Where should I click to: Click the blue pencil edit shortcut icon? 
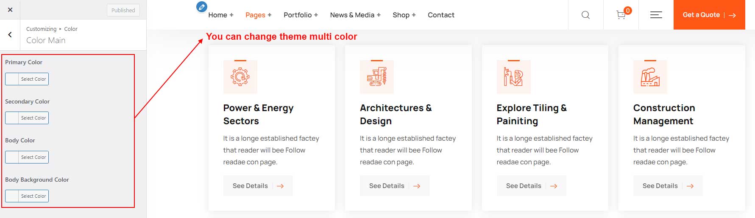click(x=202, y=7)
